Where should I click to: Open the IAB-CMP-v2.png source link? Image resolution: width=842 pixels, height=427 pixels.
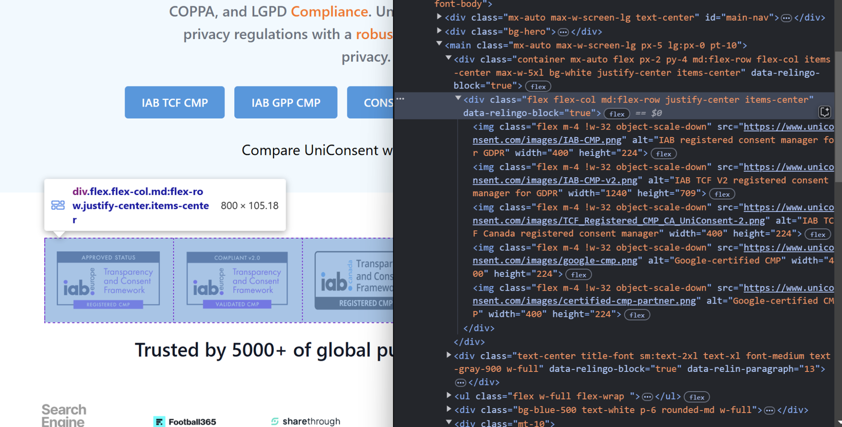tap(555, 180)
